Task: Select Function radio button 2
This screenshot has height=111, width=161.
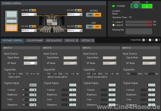Action: (150, 40)
